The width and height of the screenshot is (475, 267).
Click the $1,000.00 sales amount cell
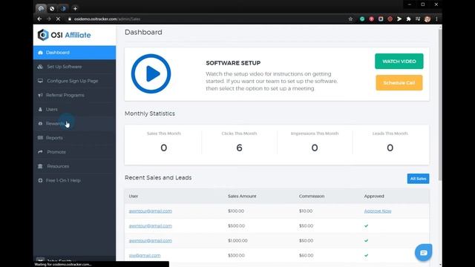pyautogui.click(x=237, y=240)
